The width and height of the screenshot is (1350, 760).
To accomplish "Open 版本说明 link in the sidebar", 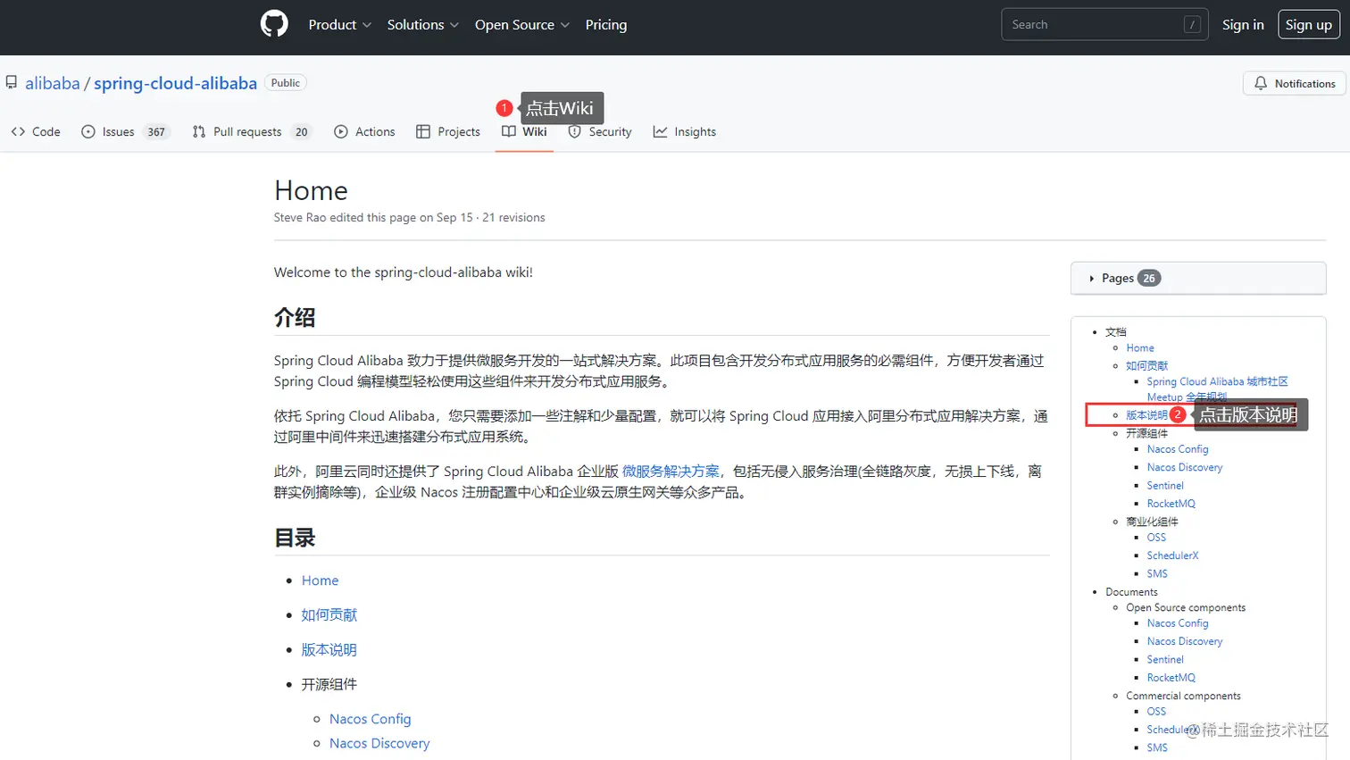I will point(1146,415).
